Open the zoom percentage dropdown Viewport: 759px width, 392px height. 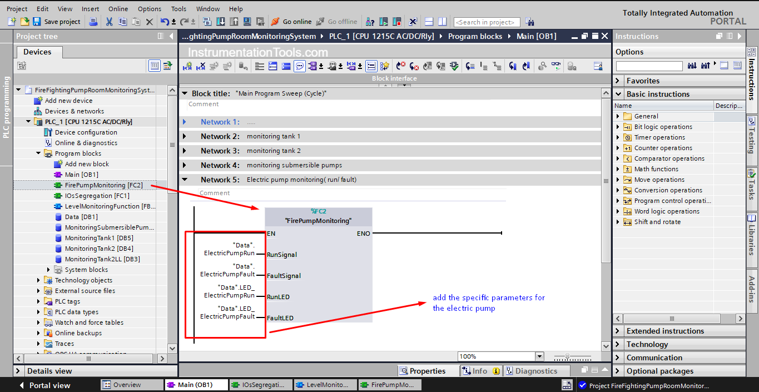click(539, 356)
